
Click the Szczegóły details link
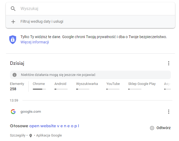[x=17, y=135]
